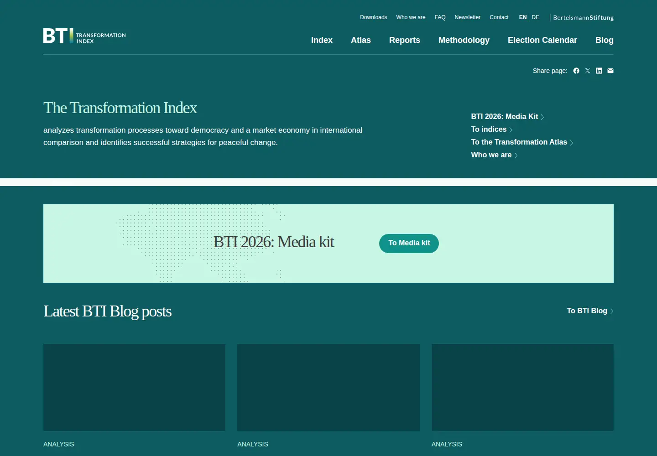Share page on Facebook
657x456 pixels.
576,71
